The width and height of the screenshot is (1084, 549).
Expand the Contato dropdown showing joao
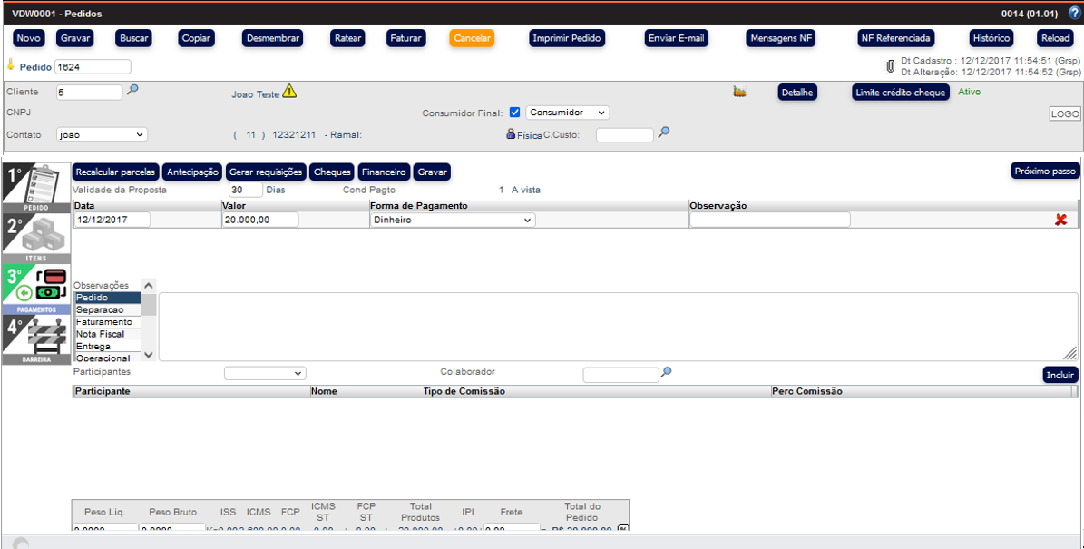point(102,134)
